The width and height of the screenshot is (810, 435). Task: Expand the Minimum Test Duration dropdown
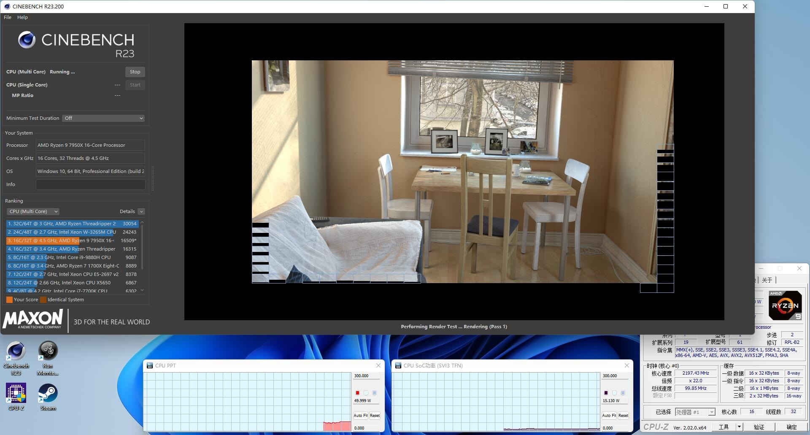103,118
